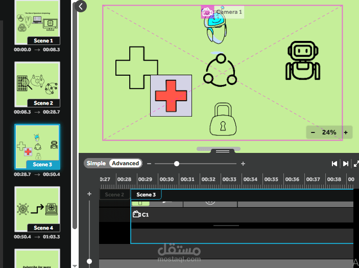359x268 pixels.
Task: Select the red cross image
Action: tap(171, 96)
